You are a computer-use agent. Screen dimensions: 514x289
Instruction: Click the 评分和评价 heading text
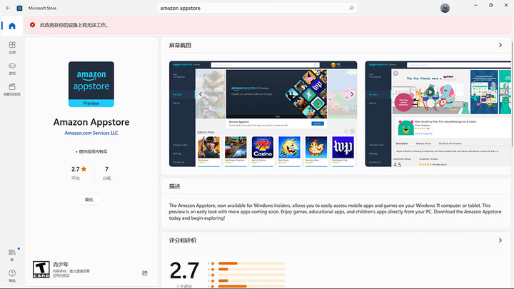pyautogui.click(x=183, y=240)
